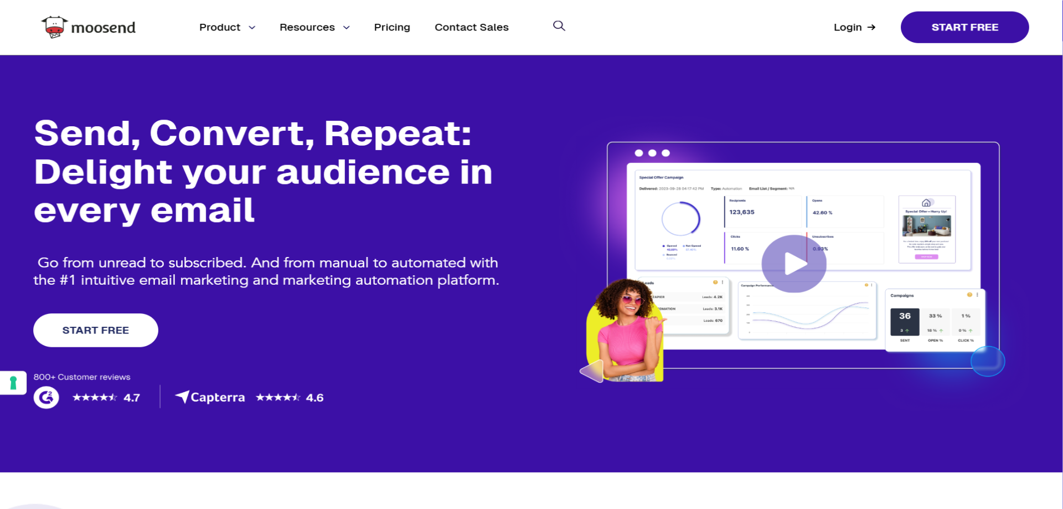This screenshot has width=1063, height=509.
Task: Open the Pricing page
Action: coord(392,27)
